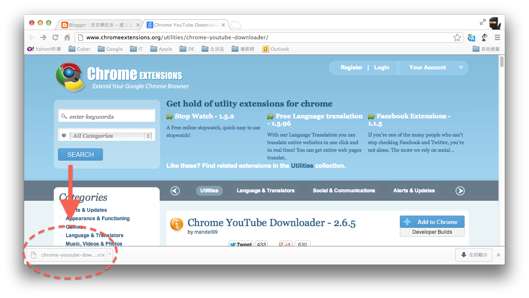Bookmark this page with star icon
The image size is (529, 298).
[457, 38]
